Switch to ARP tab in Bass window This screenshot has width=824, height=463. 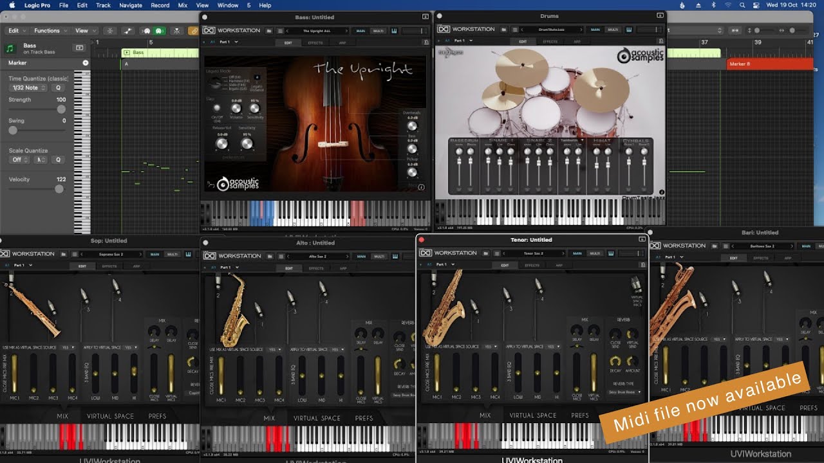(342, 42)
